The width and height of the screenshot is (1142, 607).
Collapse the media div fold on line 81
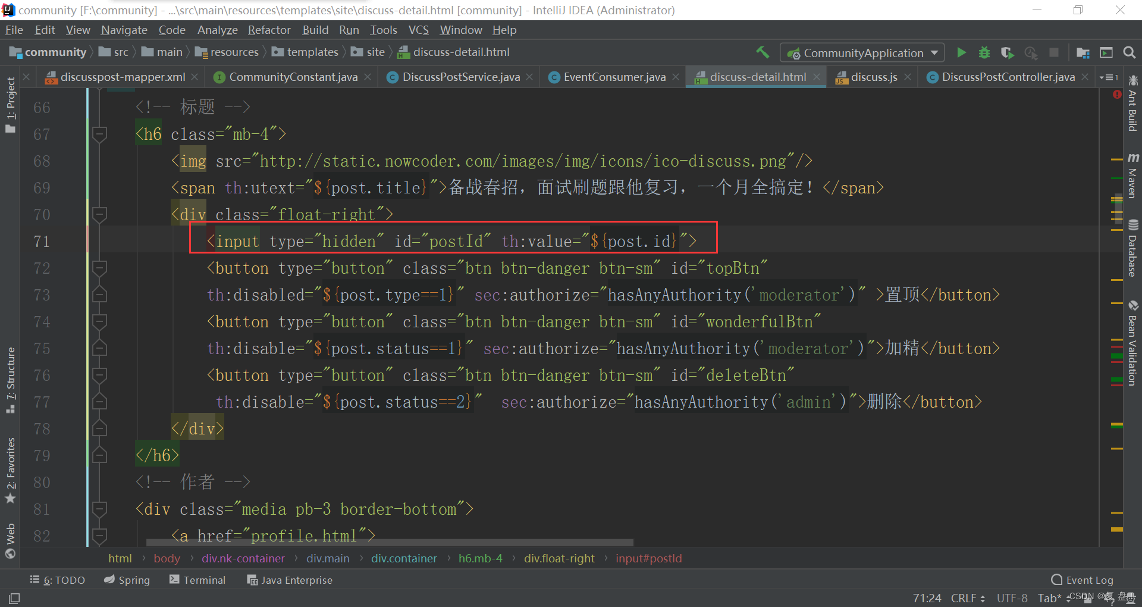point(99,509)
